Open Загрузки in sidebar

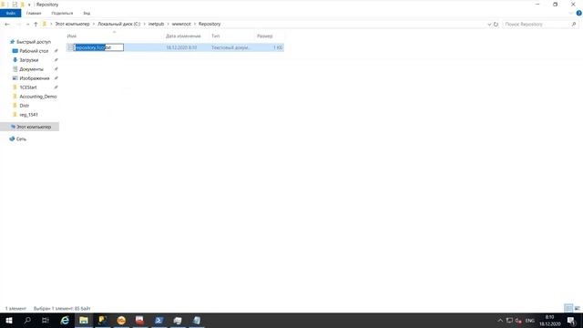[28, 60]
